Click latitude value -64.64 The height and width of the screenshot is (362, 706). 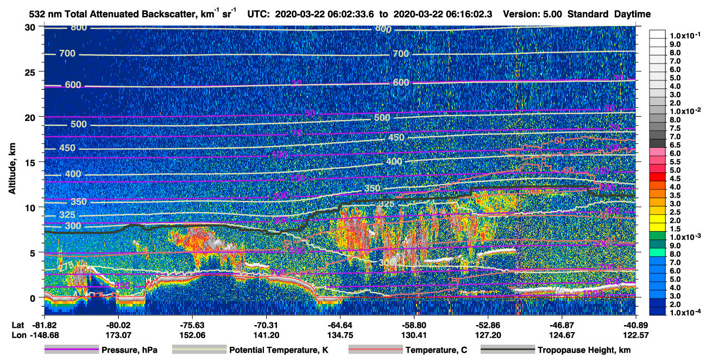coord(340,325)
